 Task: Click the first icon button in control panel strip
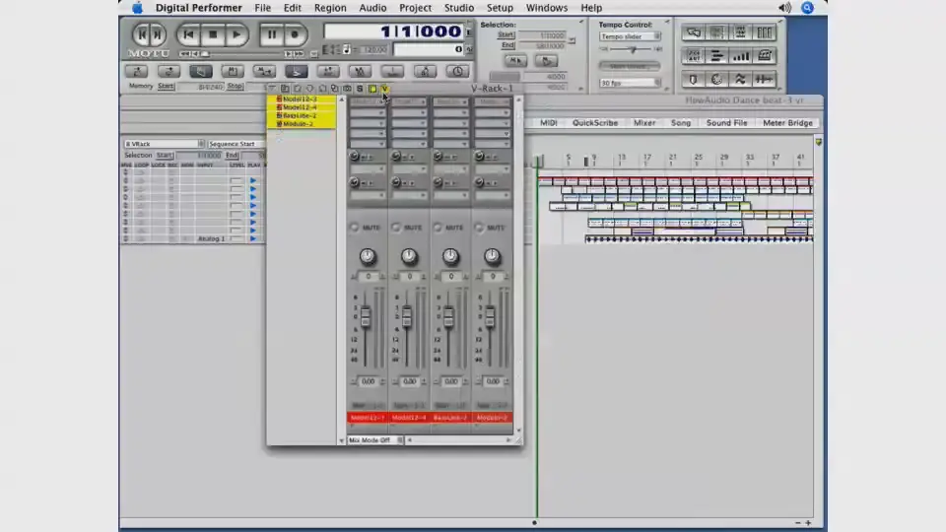coord(136,72)
